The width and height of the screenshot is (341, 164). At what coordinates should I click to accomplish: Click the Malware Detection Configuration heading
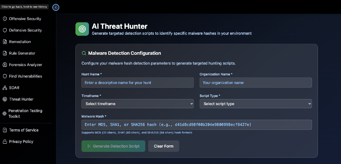click(x=125, y=53)
